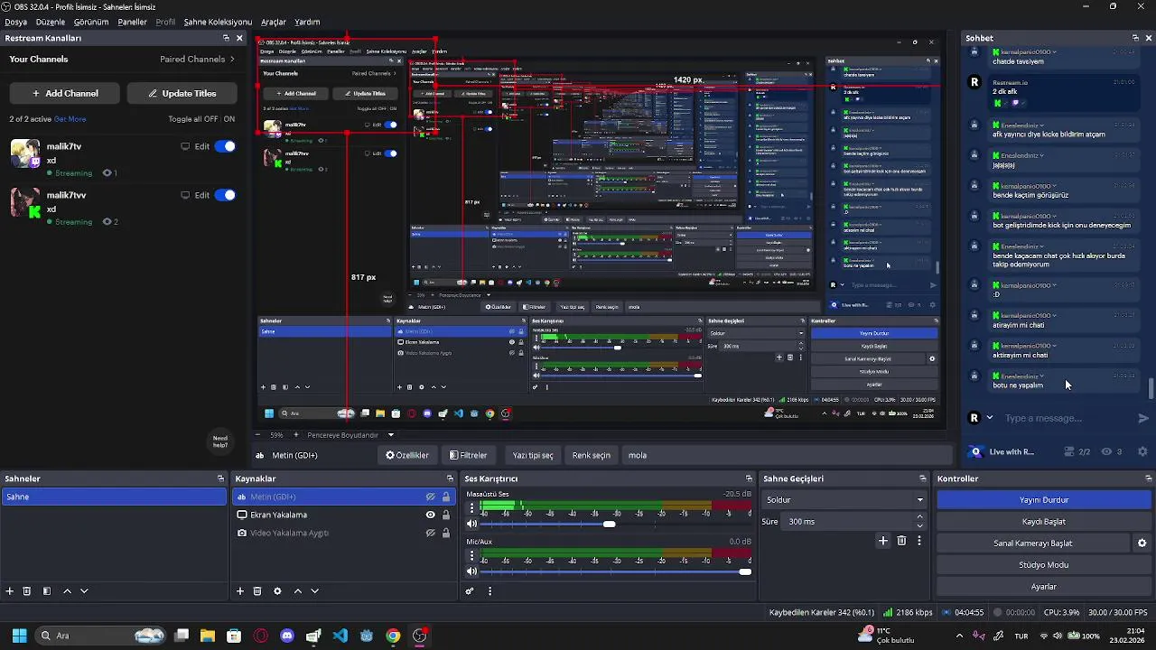The width and height of the screenshot is (1156, 650).
Task: Start recording with Kaydı Başlat
Action: pyautogui.click(x=1044, y=521)
